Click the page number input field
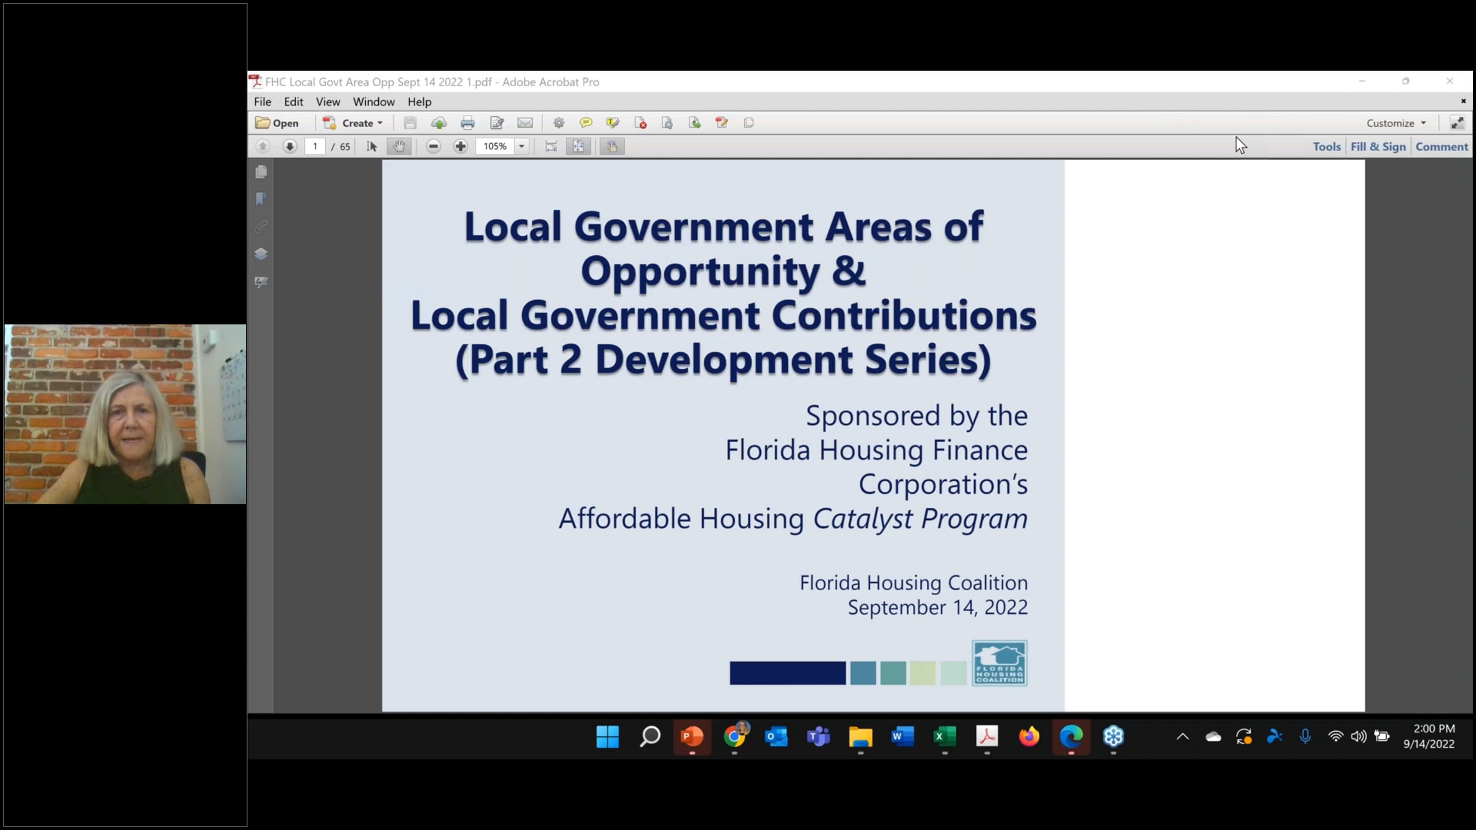The width and height of the screenshot is (1476, 830). (315, 146)
